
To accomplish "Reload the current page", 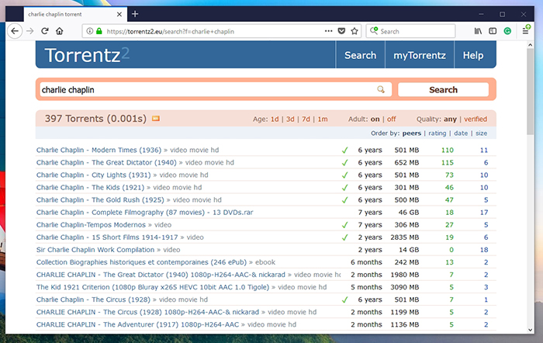I will tap(45, 31).
